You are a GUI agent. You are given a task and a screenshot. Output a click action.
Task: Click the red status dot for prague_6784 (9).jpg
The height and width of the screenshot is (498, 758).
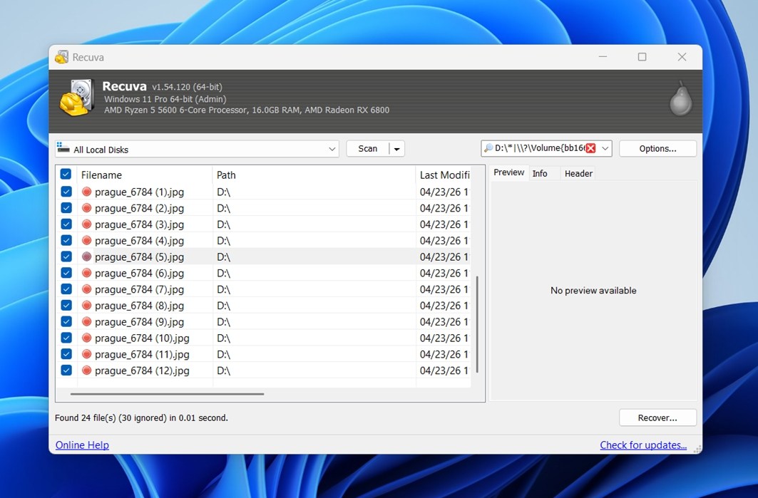[86, 322]
